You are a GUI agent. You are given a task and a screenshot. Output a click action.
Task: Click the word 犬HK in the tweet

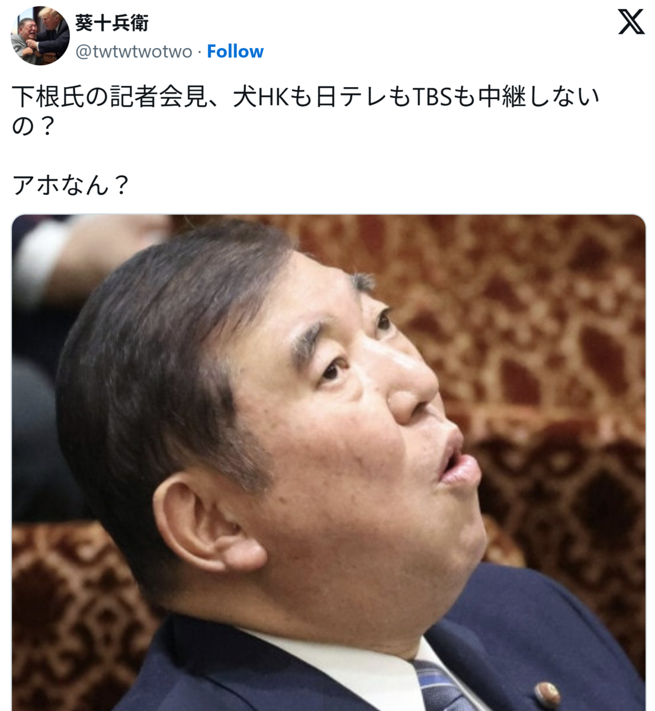[259, 98]
